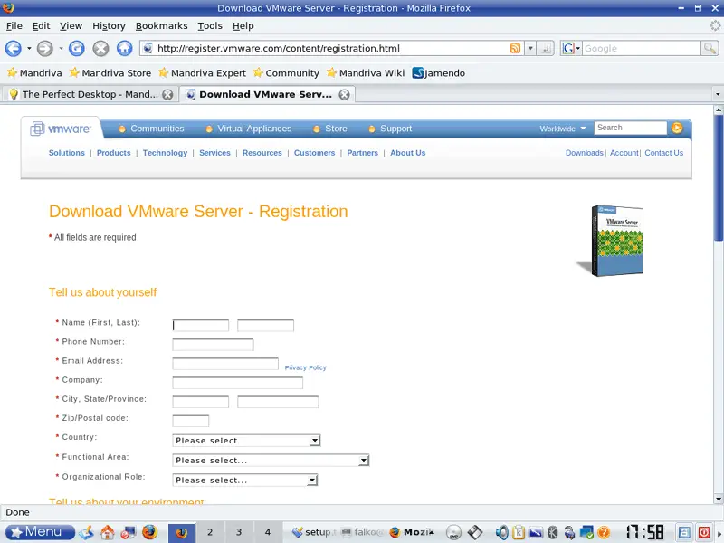Open the forward history dropdown arrow

[61, 48]
